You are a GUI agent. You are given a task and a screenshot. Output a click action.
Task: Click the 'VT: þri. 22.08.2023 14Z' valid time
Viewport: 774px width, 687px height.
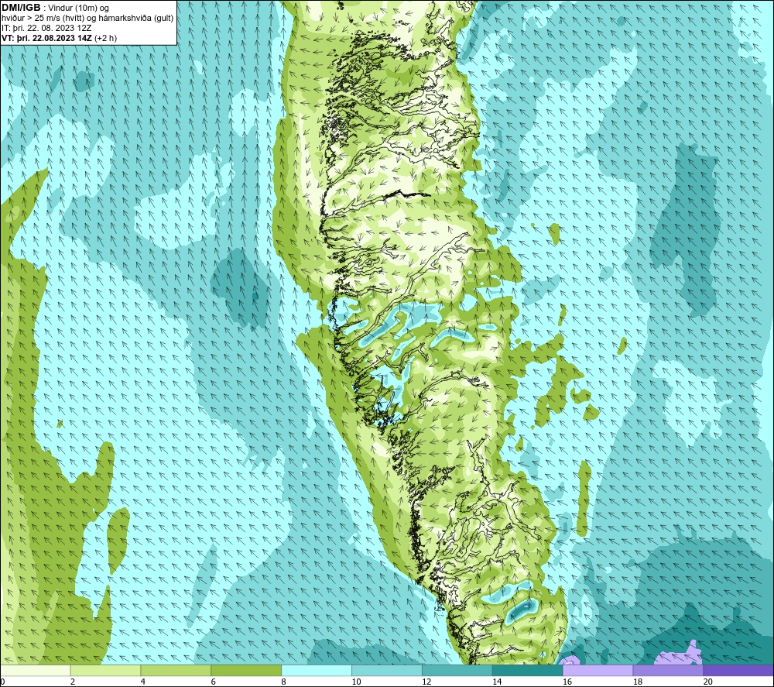click(46, 38)
